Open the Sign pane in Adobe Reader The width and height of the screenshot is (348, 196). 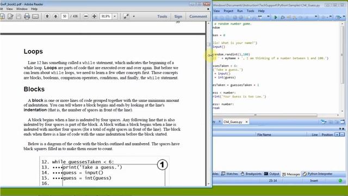[178, 16]
